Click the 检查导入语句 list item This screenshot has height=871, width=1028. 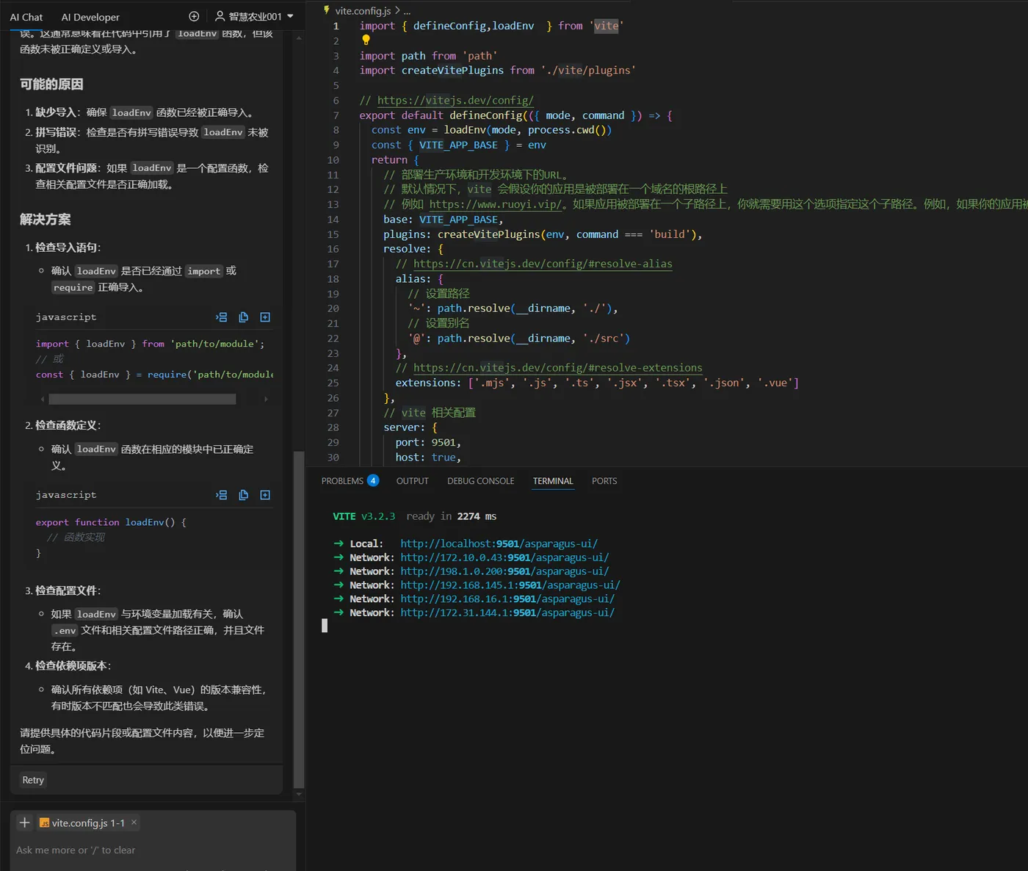click(x=68, y=247)
